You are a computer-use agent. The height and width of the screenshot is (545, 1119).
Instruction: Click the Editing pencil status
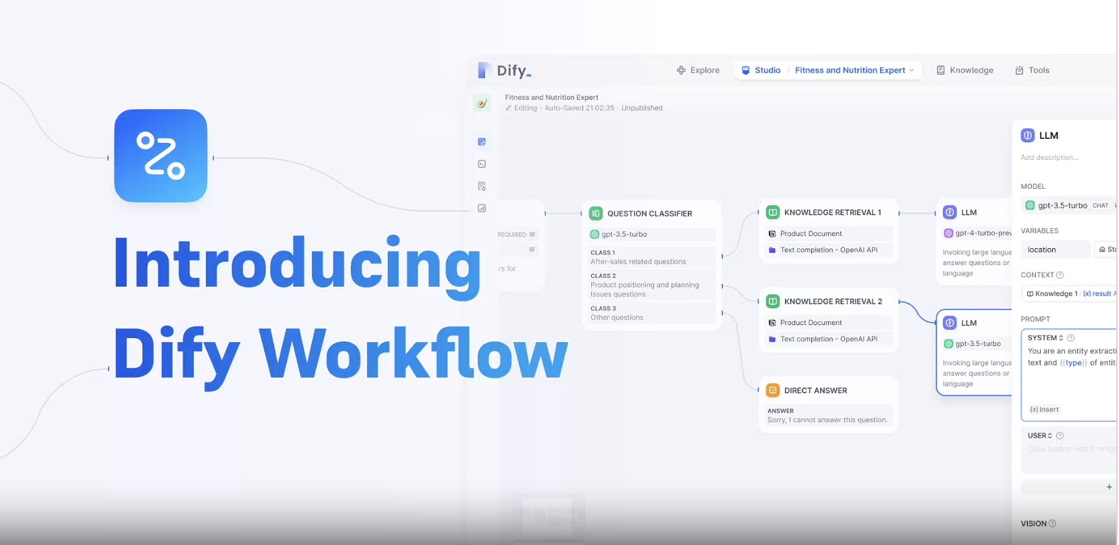521,108
